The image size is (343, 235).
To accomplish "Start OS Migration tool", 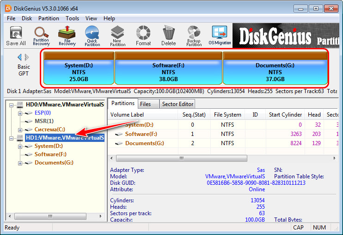I will tap(220, 36).
